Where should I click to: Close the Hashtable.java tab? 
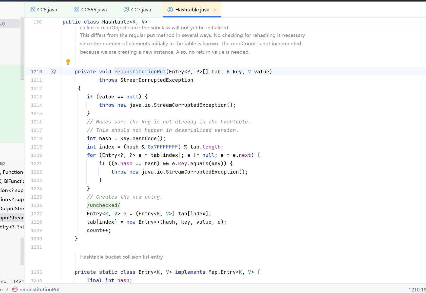[215, 10]
